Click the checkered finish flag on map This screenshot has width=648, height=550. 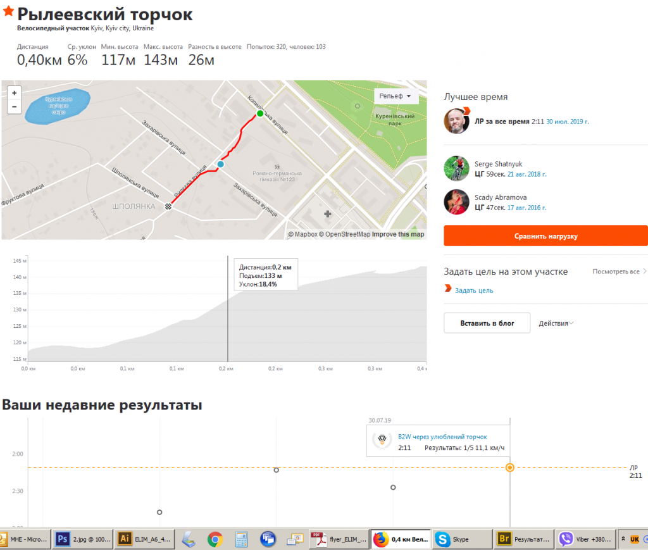[168, 206]
